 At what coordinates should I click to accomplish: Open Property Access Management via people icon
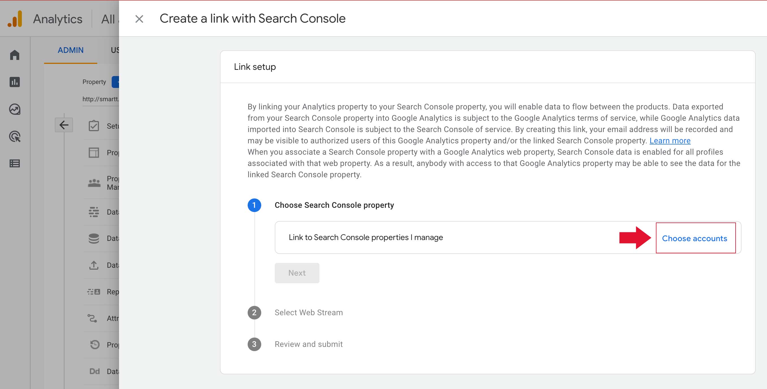pos(94,182)
